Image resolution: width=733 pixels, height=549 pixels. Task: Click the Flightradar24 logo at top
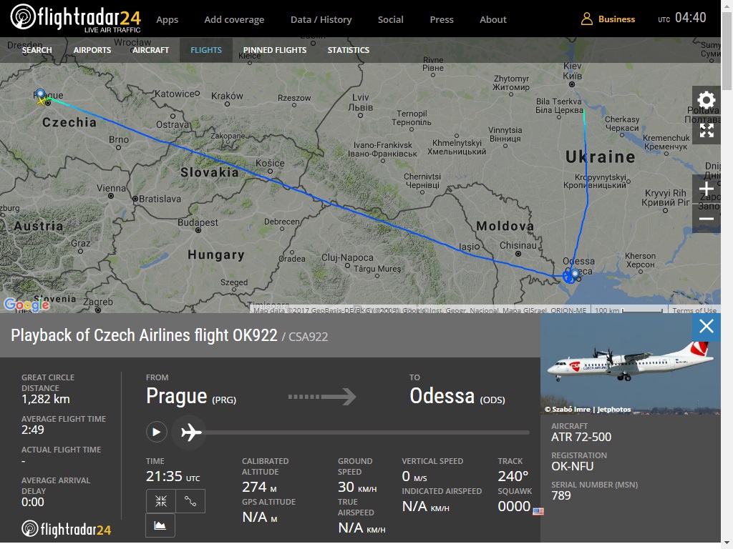(x=76, y=19)
